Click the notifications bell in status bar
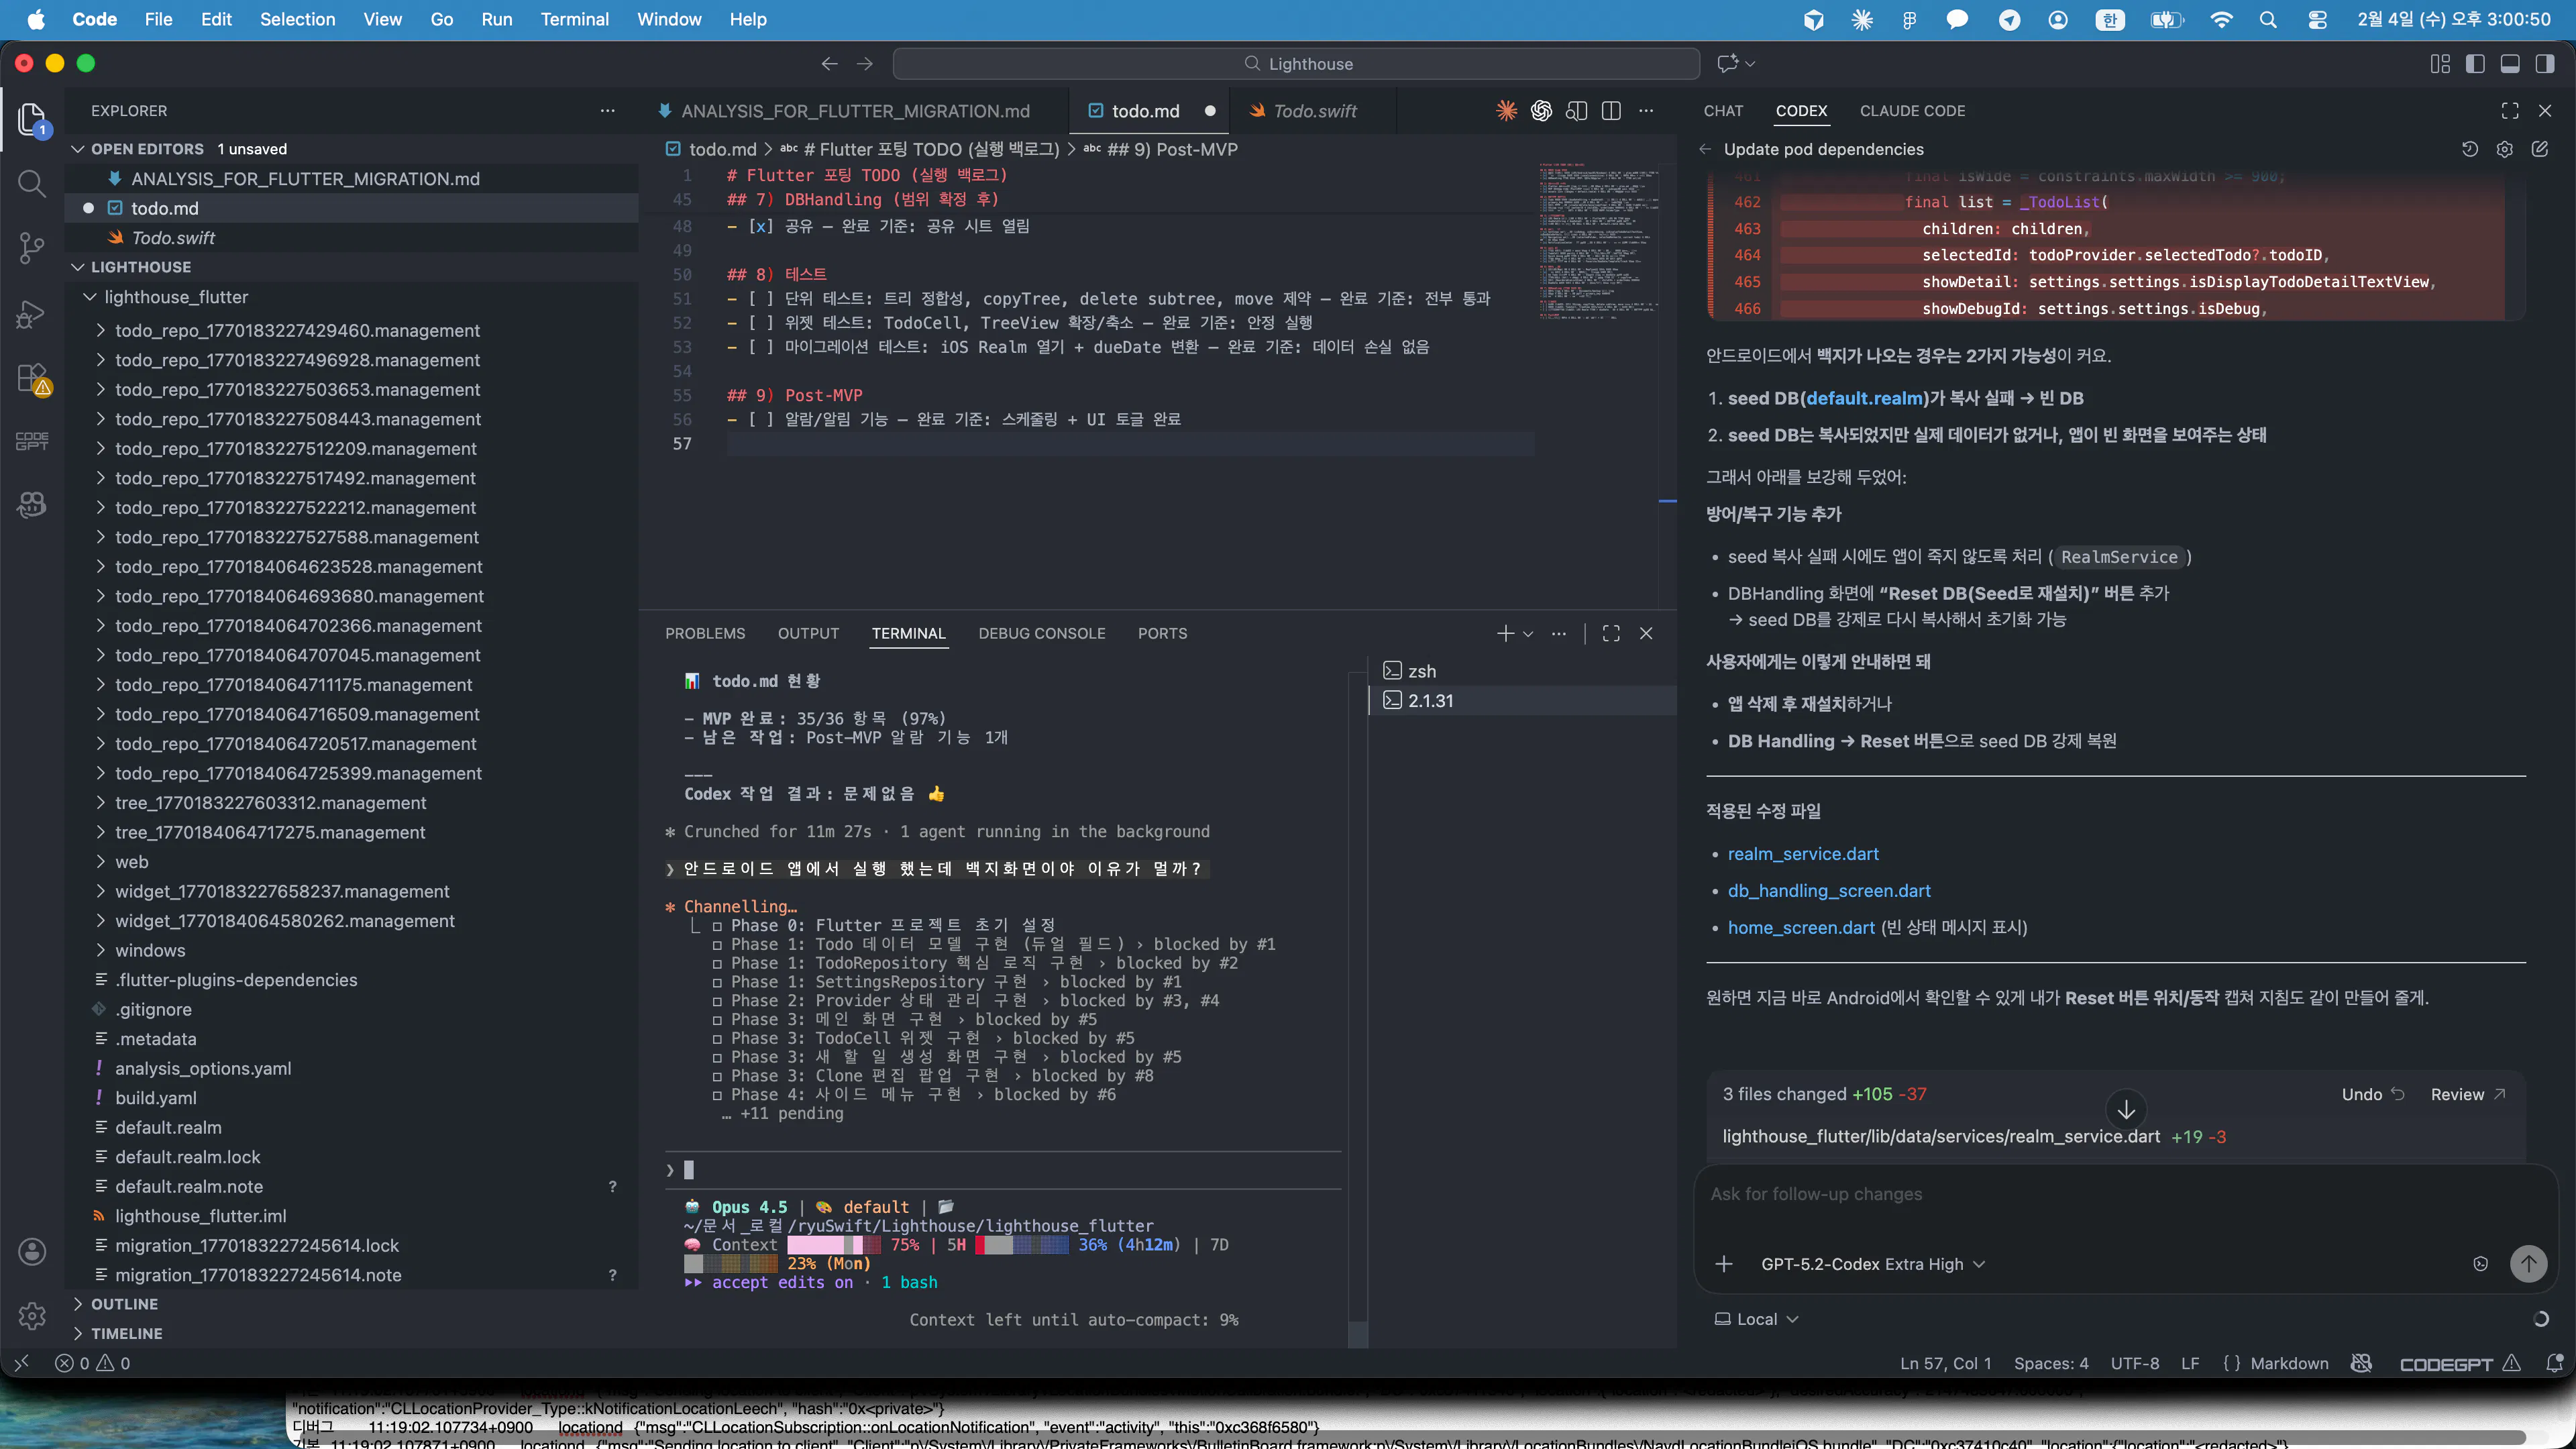 (2554, 1363)
